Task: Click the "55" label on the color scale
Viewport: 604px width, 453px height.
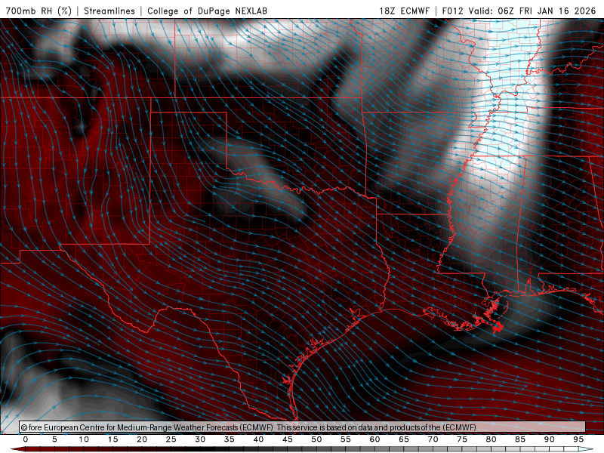Action: pyautogui.click(x=346, y=439)
